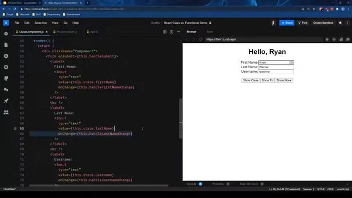Close the ClassComponent.js editor tab
The height and width of the screenshot is (198, 352).
(x=47, y=32)
